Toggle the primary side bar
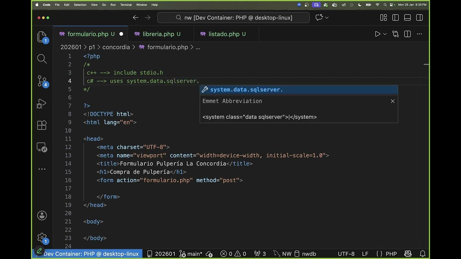461x259 pixels. (x=395, y=18)
